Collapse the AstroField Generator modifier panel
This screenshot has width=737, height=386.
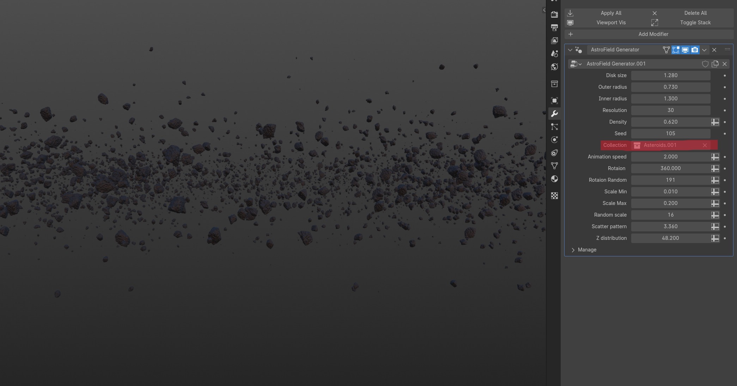coord(570,50)
